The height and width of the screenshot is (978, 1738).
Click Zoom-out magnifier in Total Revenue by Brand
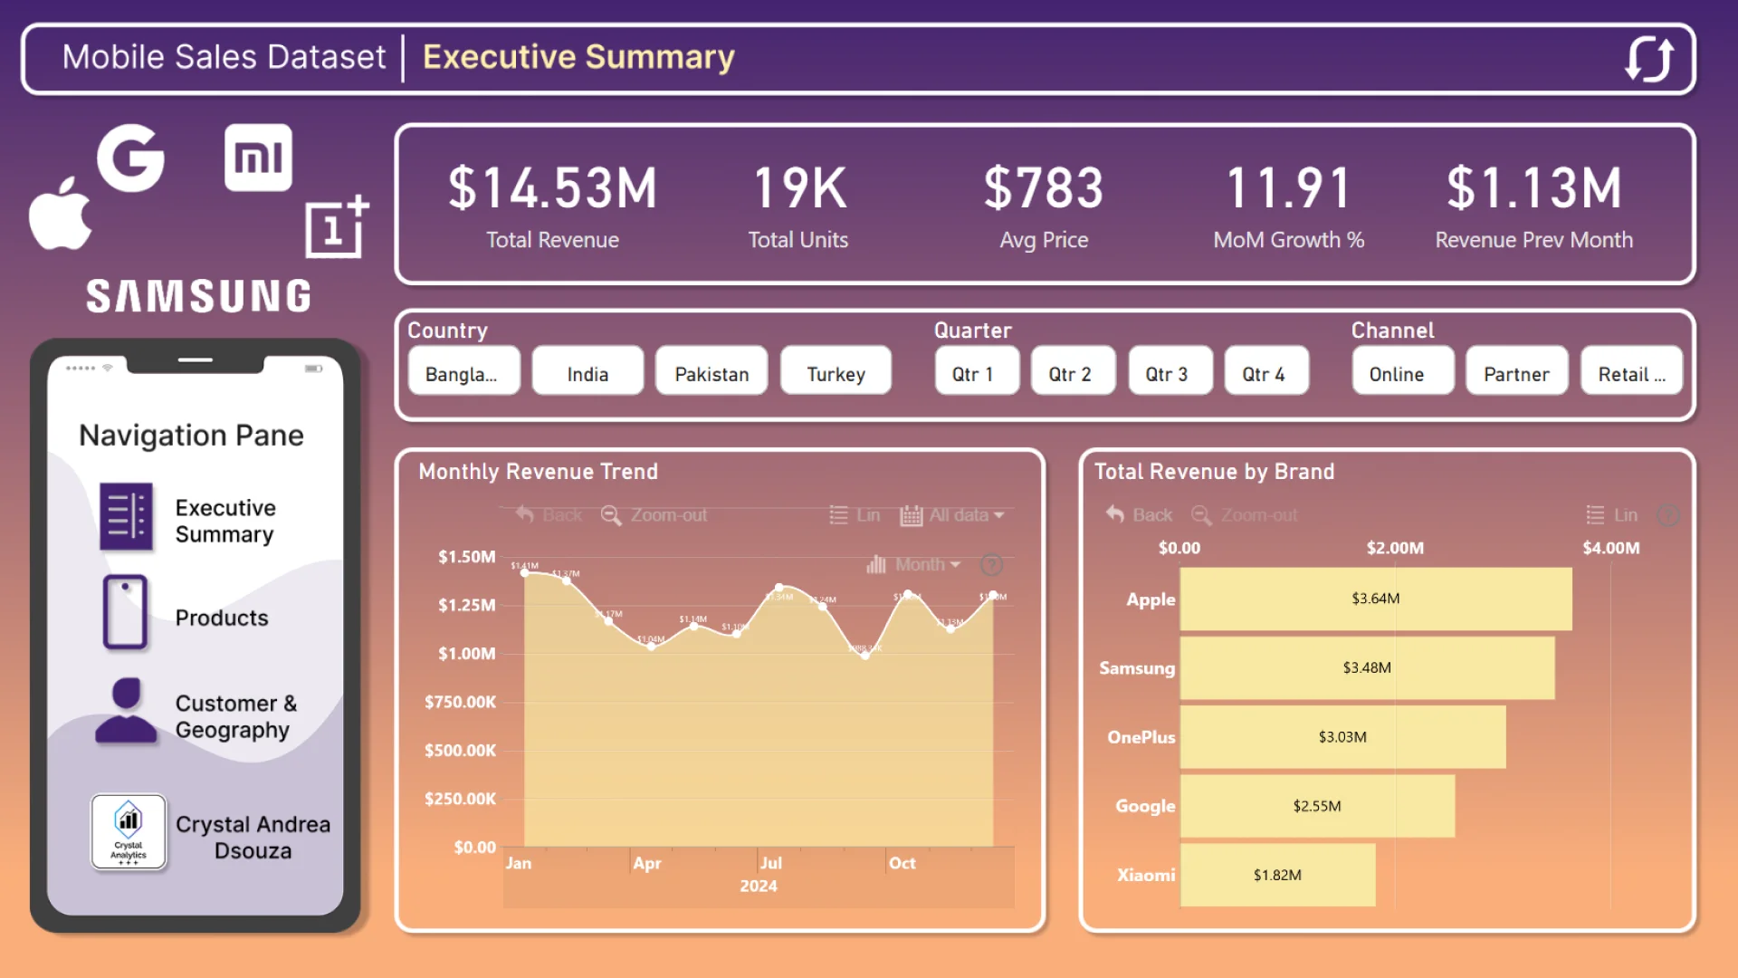coord(1201,515)
